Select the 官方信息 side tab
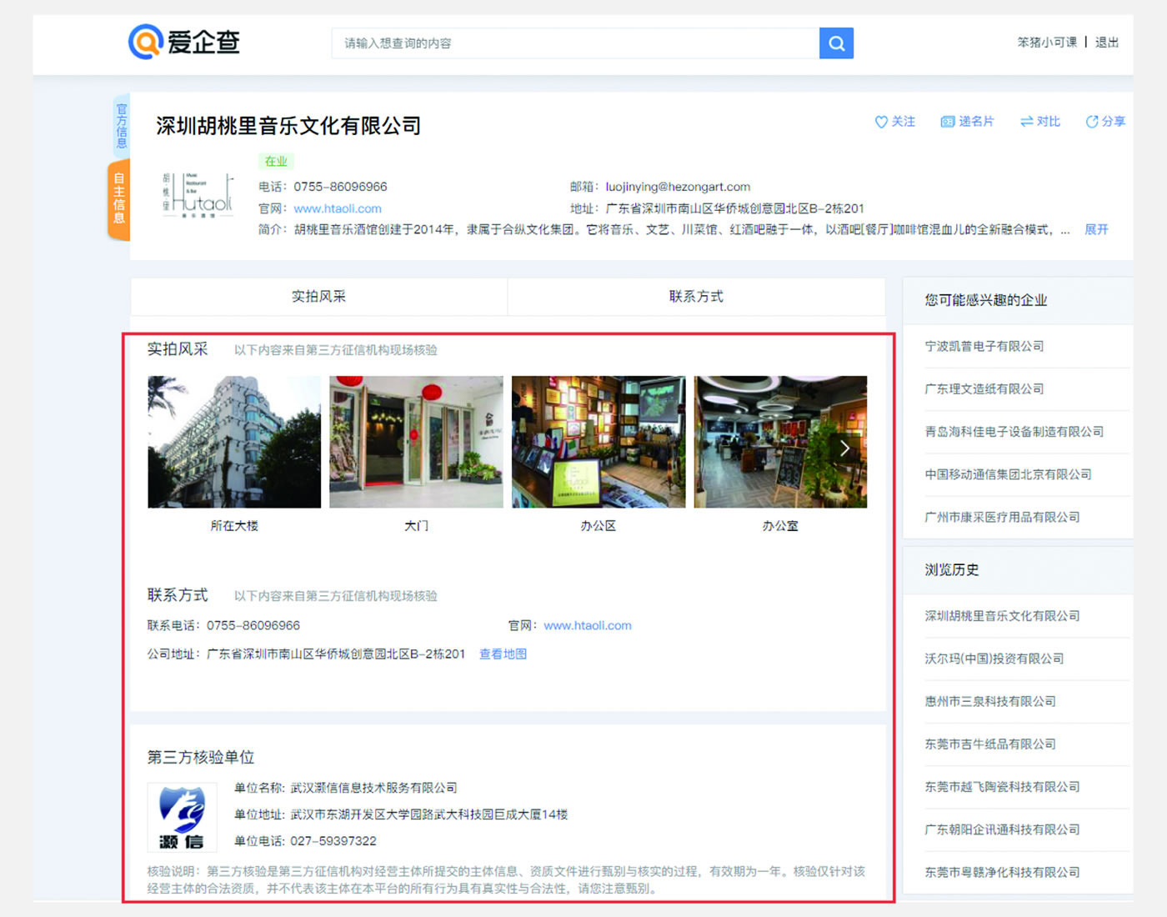 click(x=121, y=126)
